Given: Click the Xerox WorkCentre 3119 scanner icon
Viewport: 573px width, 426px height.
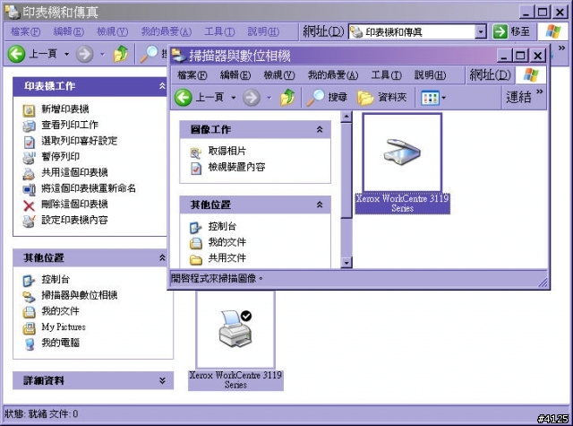Looking at the screenshot, I should tap(402, 152).
